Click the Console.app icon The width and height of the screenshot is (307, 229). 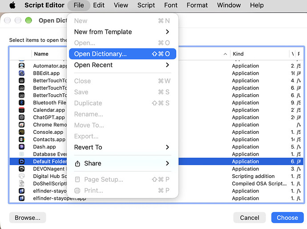pos(21,132)
